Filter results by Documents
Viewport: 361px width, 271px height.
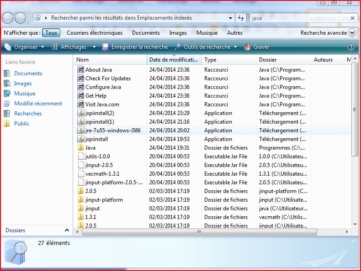point(146,33)
